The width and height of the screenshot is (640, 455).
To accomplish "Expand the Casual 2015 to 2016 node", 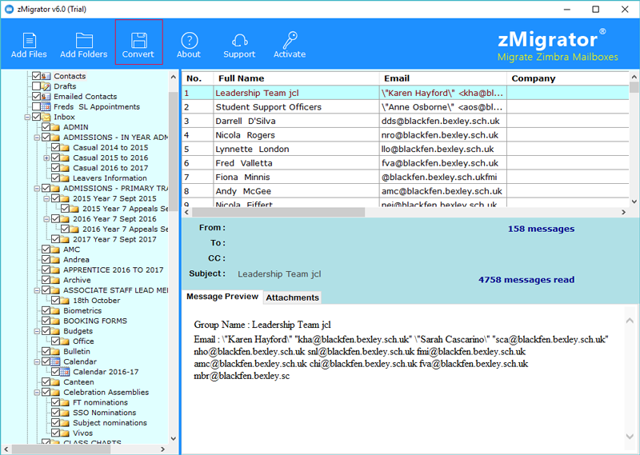I will point(46,158).
